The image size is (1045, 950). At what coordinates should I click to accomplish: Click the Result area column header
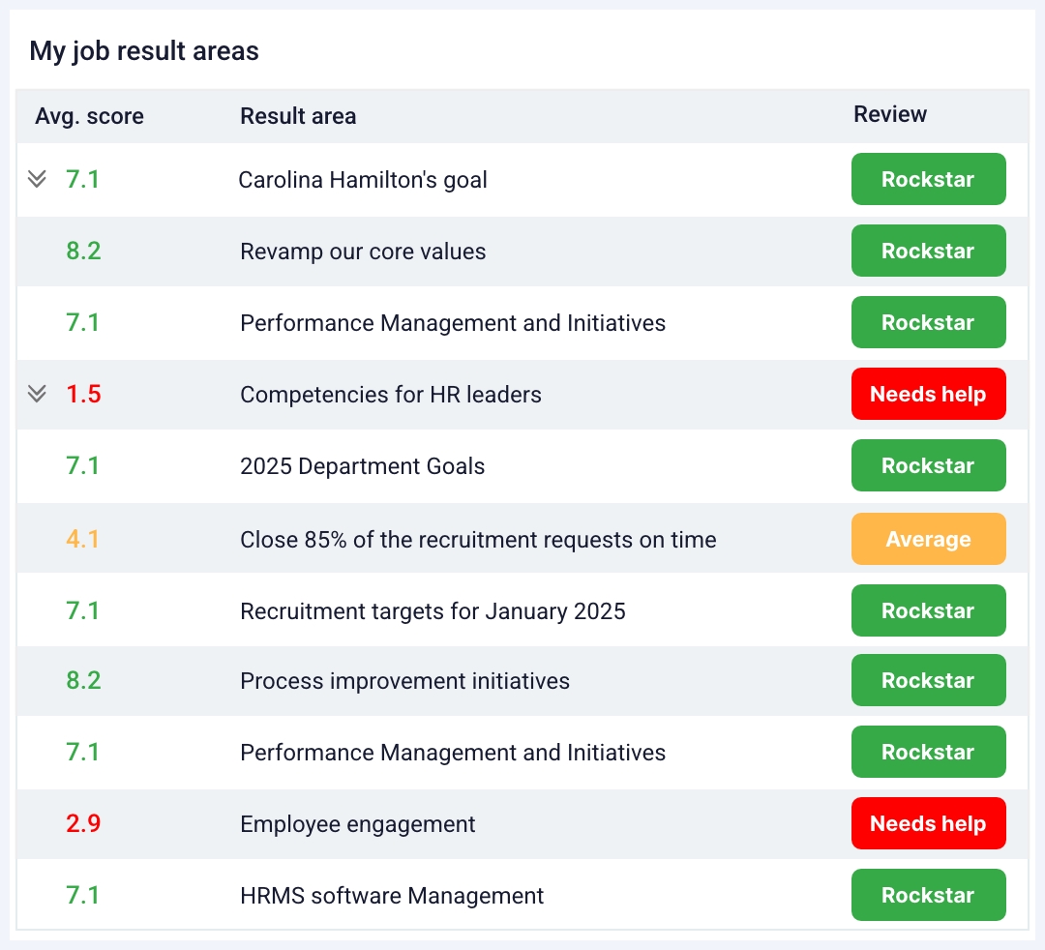298,117
